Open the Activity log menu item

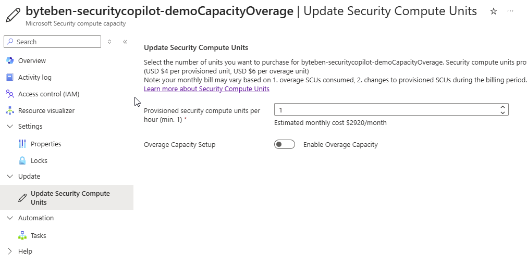[x=35, y=78]
